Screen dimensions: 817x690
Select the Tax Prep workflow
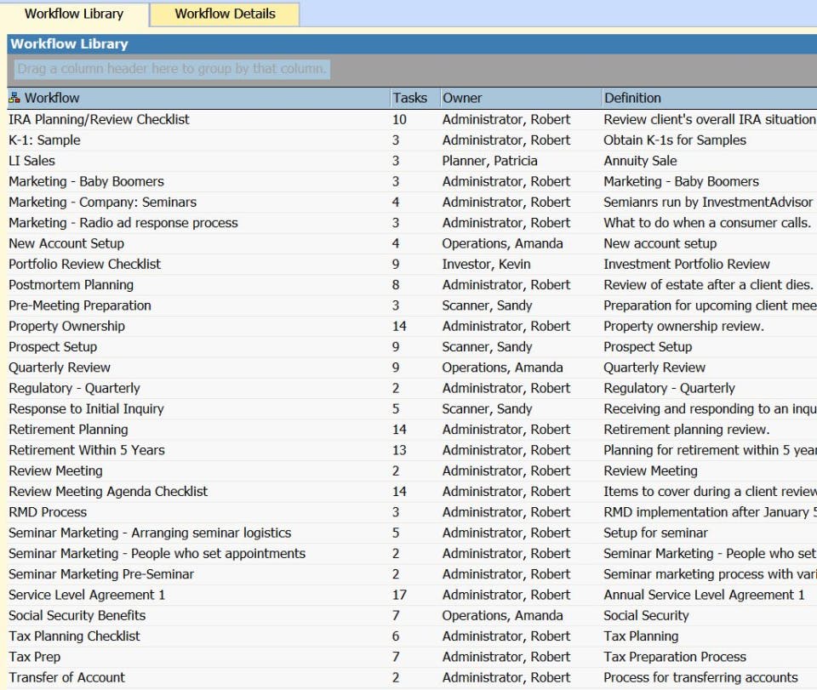click(x=34, y=657)
